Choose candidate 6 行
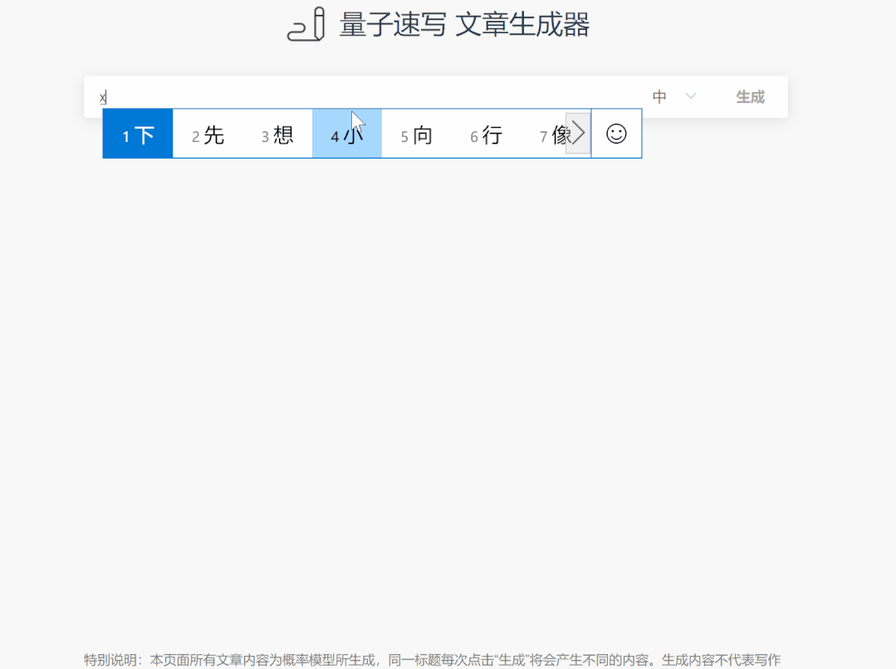 [487, 134]
